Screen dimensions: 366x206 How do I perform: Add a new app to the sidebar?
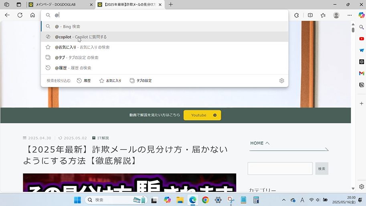[x=361, y=103]
